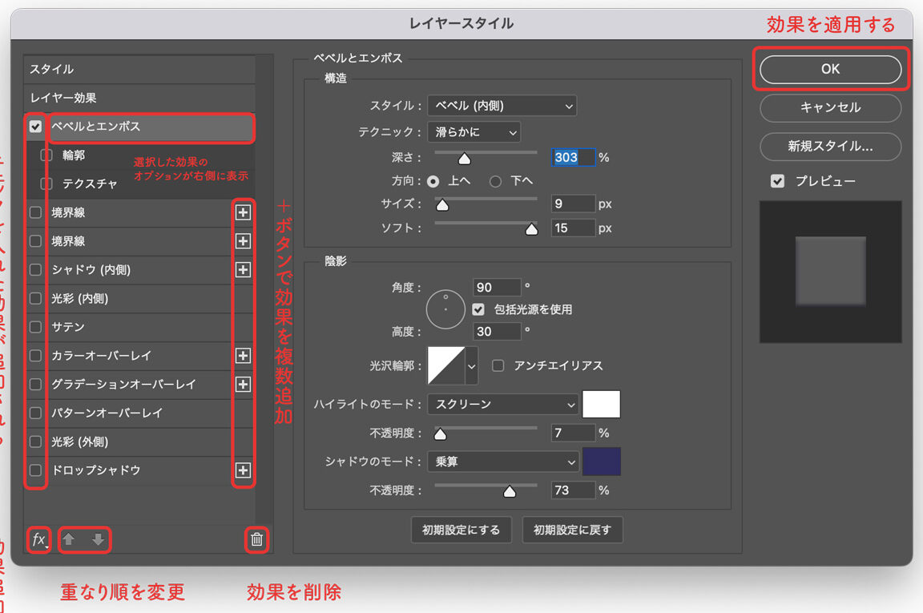
Task: Select the 上へ direction radio button
Action: click(433, 181)
